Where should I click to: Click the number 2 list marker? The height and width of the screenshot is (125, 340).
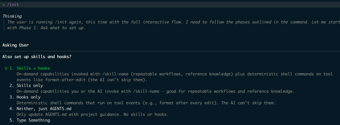point(12,86)
